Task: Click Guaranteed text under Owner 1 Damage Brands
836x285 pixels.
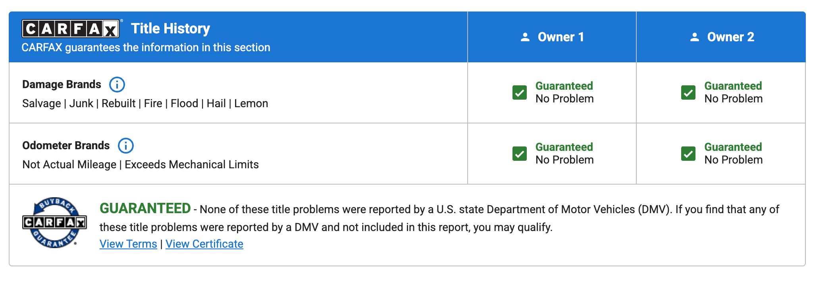Action: [x=564, y=86]
